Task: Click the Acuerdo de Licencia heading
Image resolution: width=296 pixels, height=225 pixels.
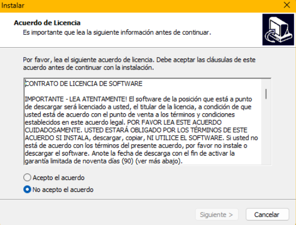Action: 47,23
